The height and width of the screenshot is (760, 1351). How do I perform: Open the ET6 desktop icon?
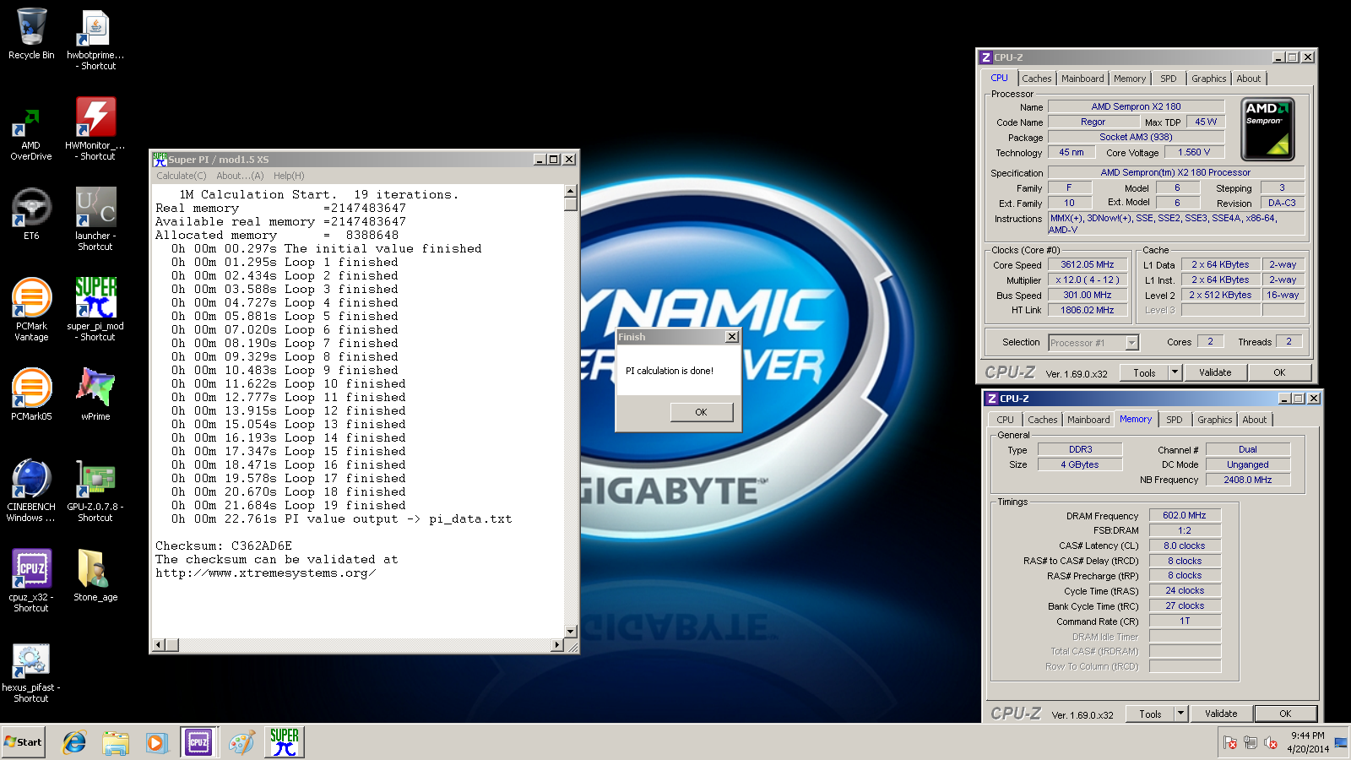pos(31,214)
